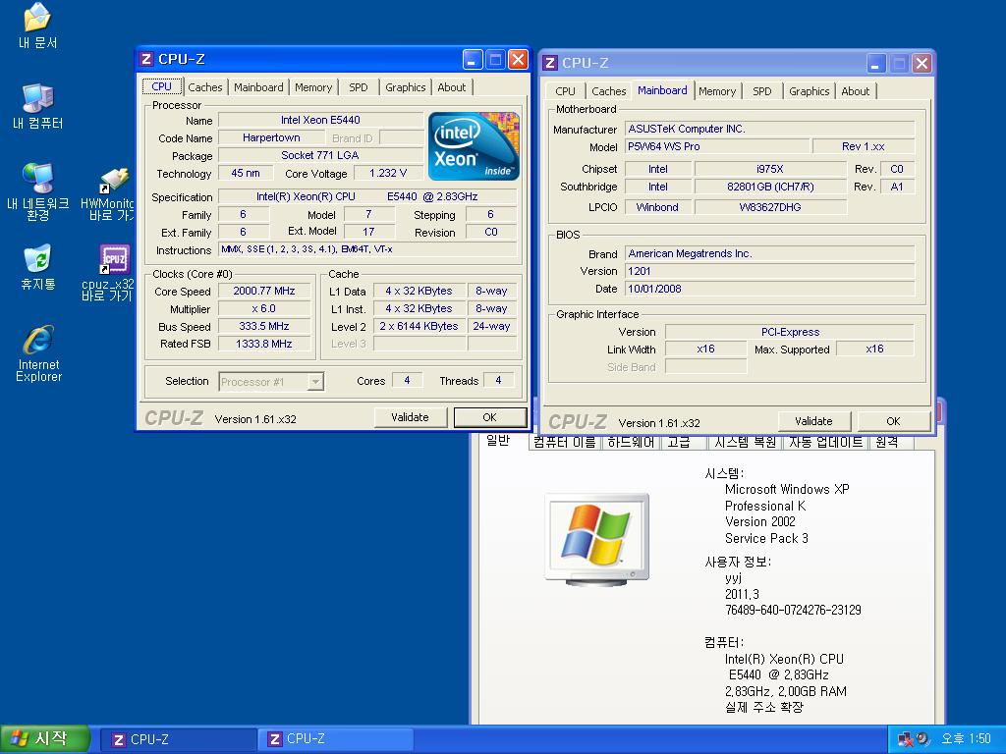Click the network tray icon
Viewport: 1006px width, 754px height.
(x=905, y=739)
